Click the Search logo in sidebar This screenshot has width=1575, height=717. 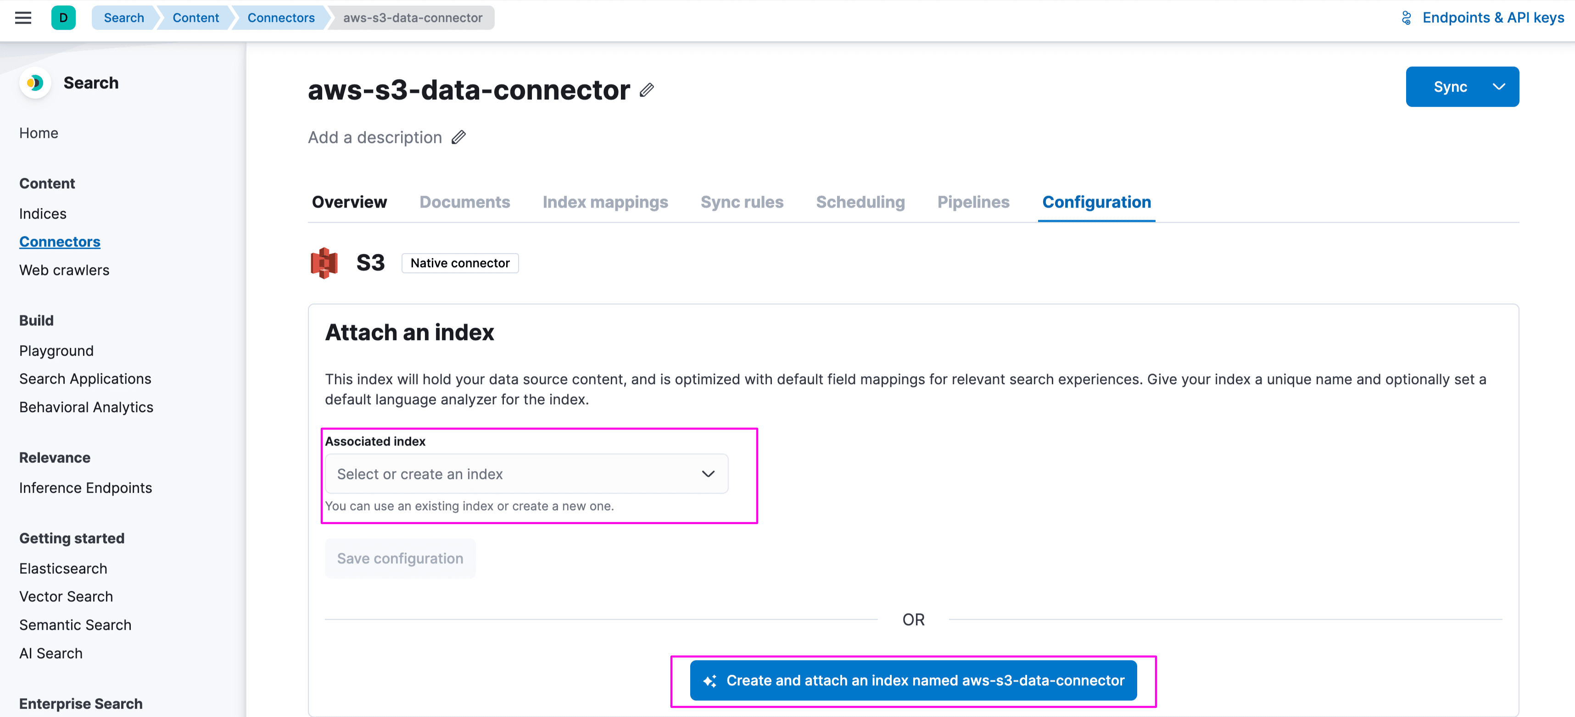[x=35, y=83]
